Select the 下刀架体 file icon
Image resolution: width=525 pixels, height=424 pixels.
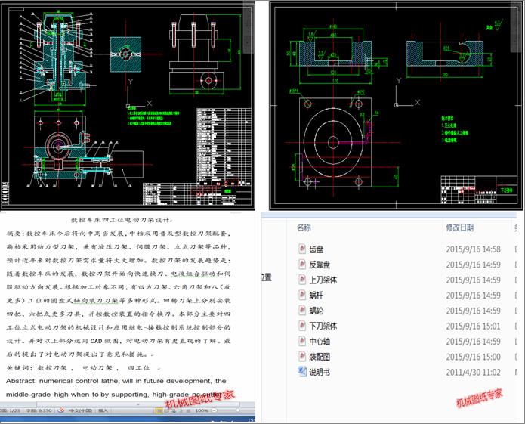(x=302, y=326)
